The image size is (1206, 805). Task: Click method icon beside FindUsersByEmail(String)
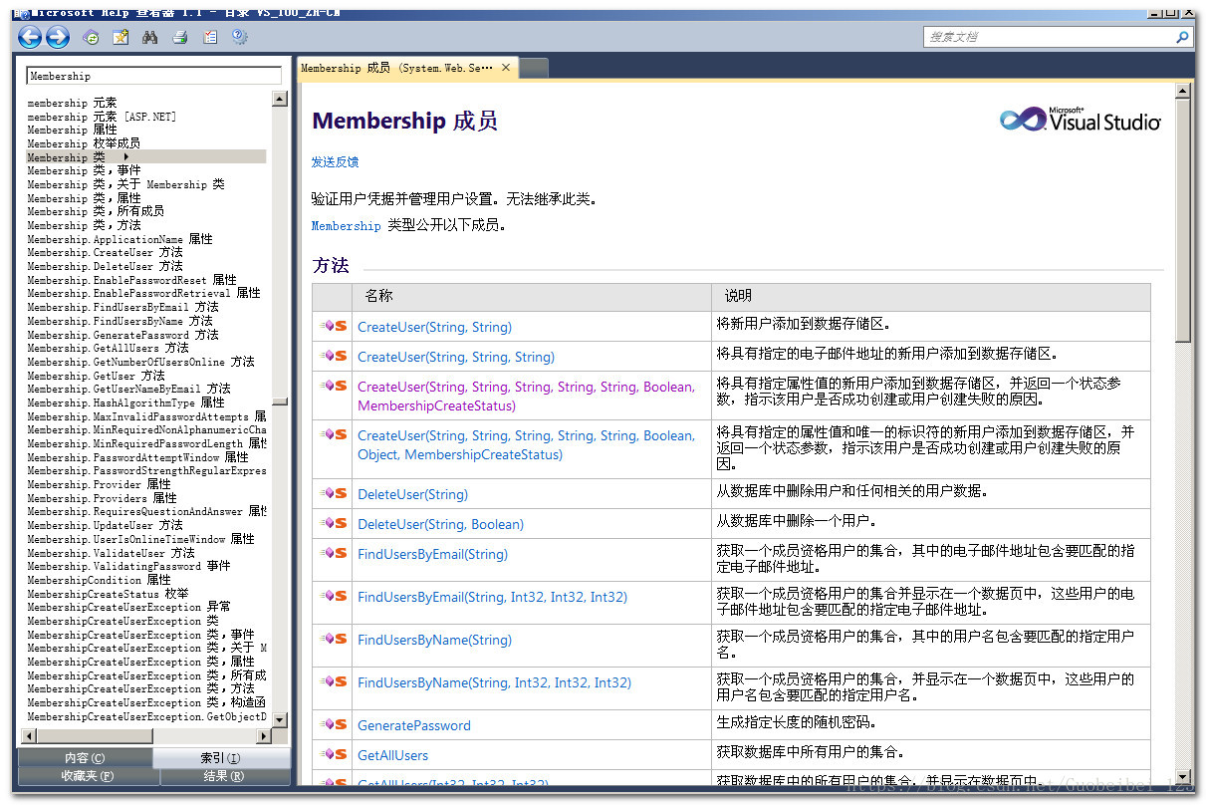click(x=334, y=553)
